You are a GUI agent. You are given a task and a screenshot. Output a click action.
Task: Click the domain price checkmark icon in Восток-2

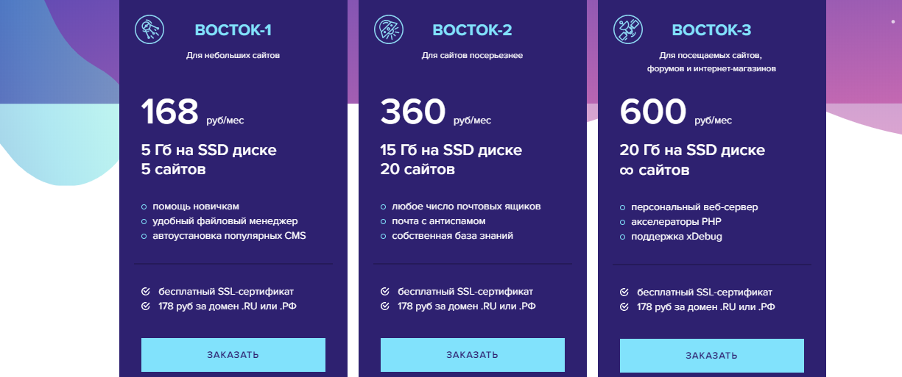(384, 306)
